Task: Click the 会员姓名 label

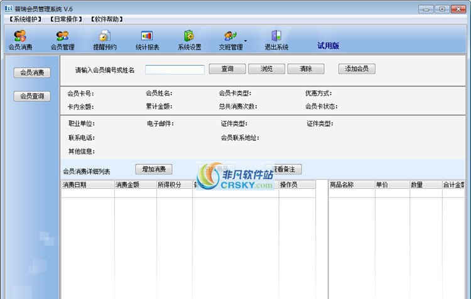Action: 160,93
